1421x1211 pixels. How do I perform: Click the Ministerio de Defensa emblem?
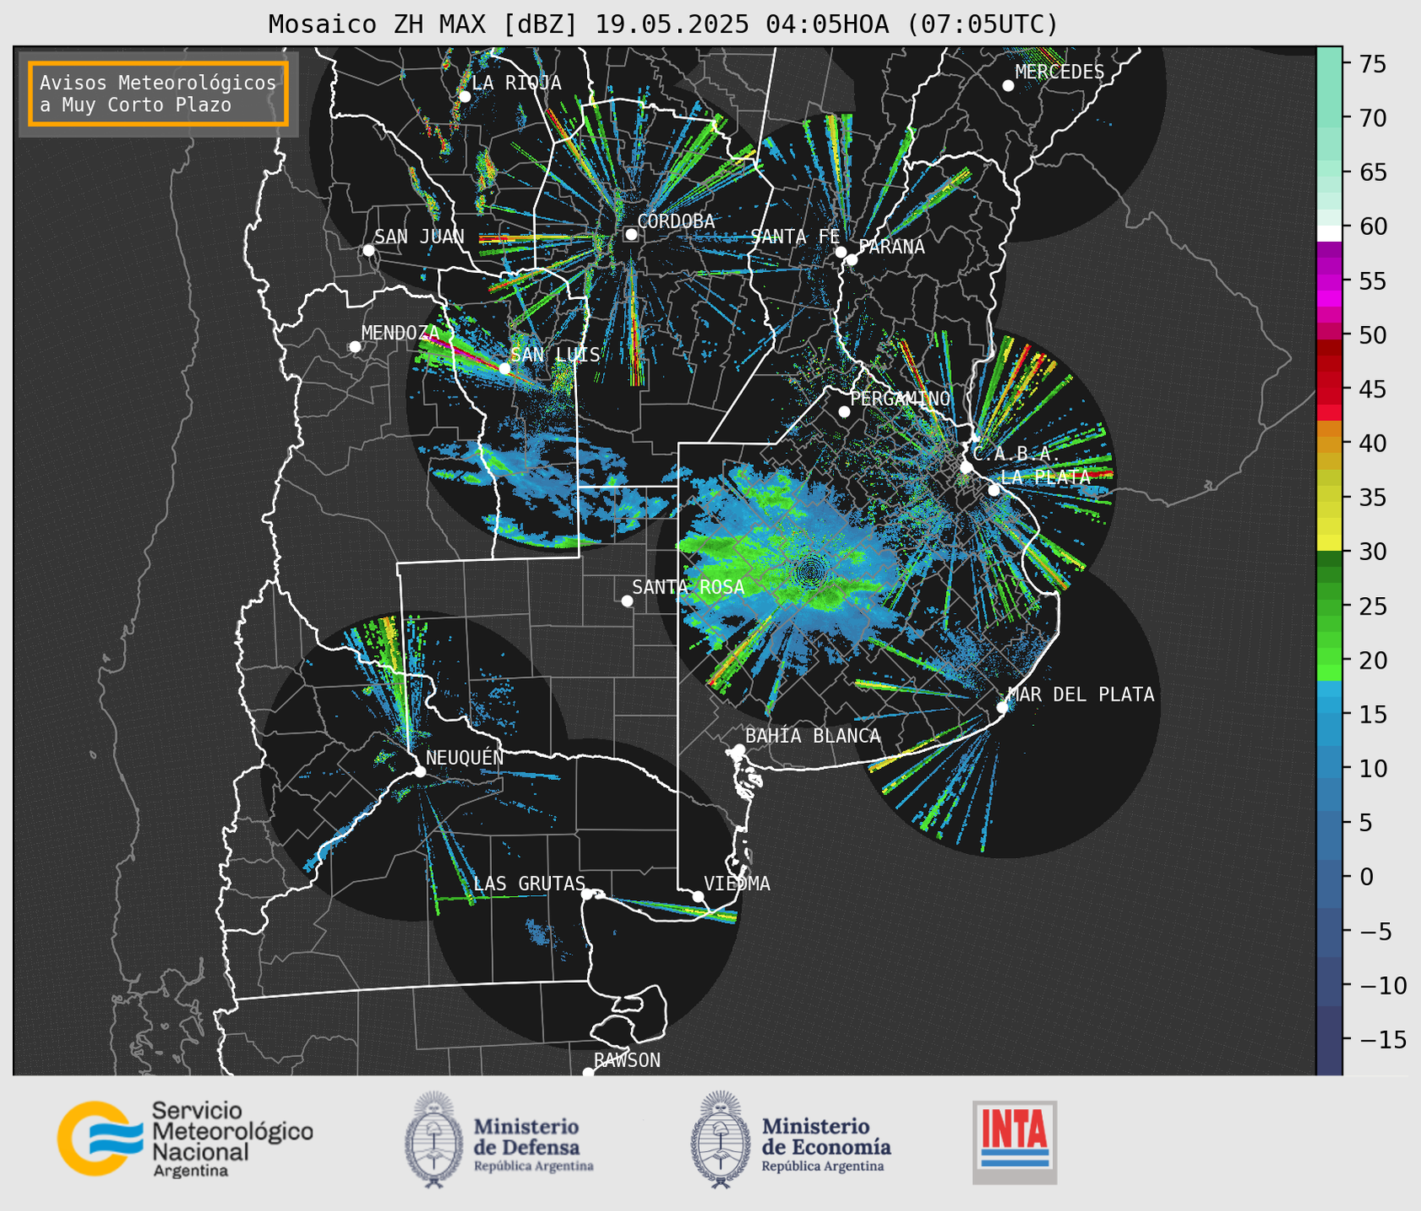(x=434, y=1139)
